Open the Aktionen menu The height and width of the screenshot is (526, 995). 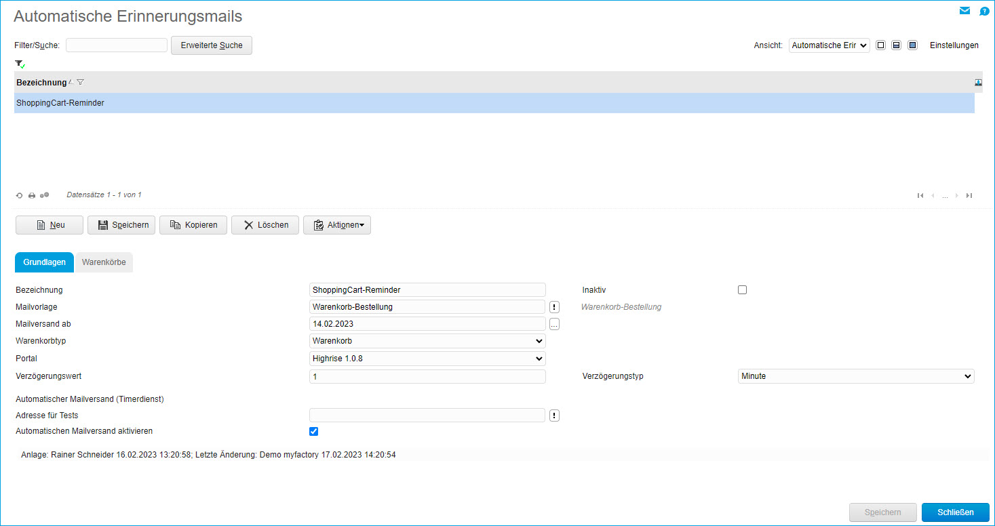337,225
